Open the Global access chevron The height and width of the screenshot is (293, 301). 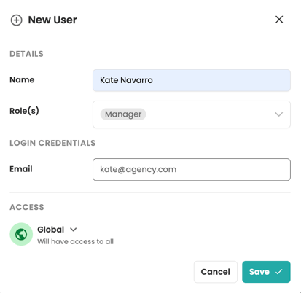tap(73, 230)
